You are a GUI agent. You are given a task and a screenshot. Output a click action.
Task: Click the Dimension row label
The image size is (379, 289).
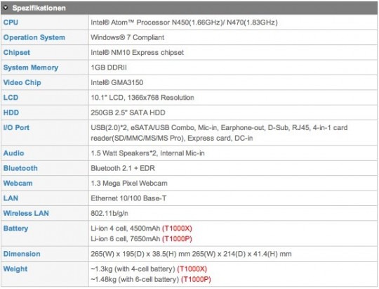click(x=22, y=254)
